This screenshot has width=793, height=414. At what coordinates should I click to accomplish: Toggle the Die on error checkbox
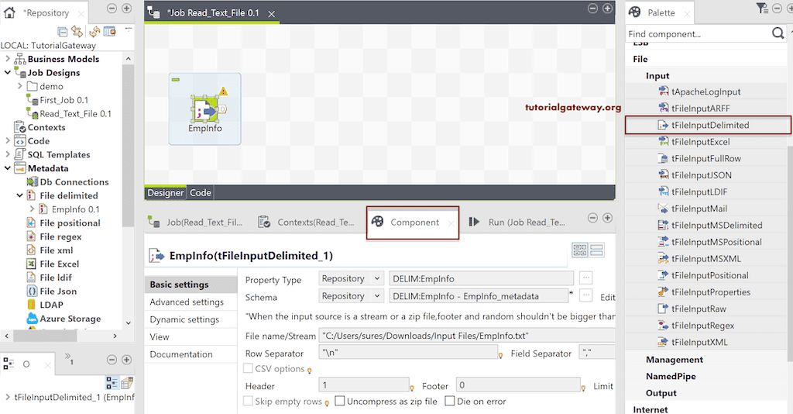(450, 401)
